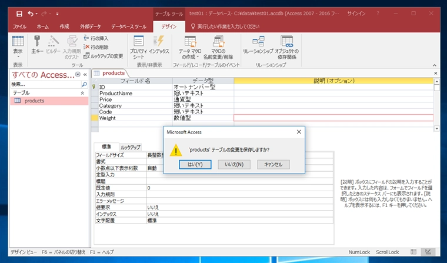This screenshot has height=263, width=447.
Task: Switch to the 作成 ribbon tab
Action: (x=65, y=26)
